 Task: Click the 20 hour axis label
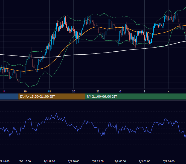point(74,92)
